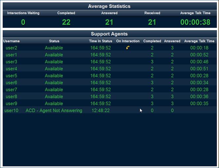
Task: Select the user1 agent row
Action: pos(12,55)
